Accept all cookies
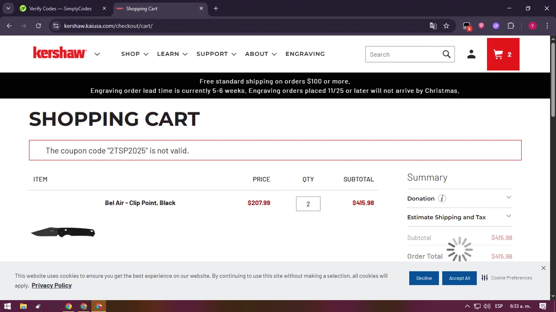The width and height of the screenshot is (556, 312). pos(460,278)
